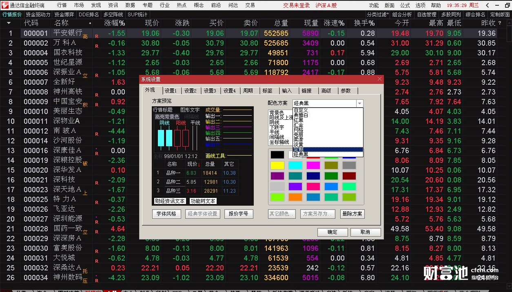Click the 功能树文本 preview label
Image resolution: width=512 pixels, height=292 pixels.
(x=203, y=201)
